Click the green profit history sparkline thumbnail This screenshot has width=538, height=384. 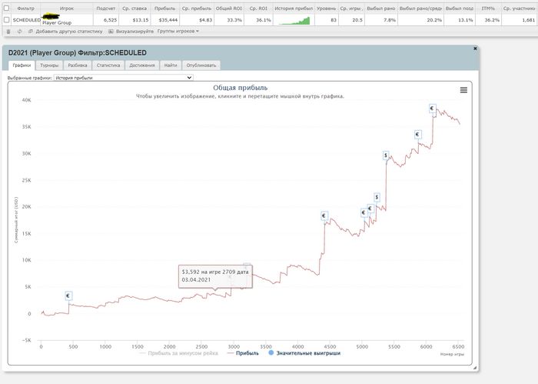point(294,21)
